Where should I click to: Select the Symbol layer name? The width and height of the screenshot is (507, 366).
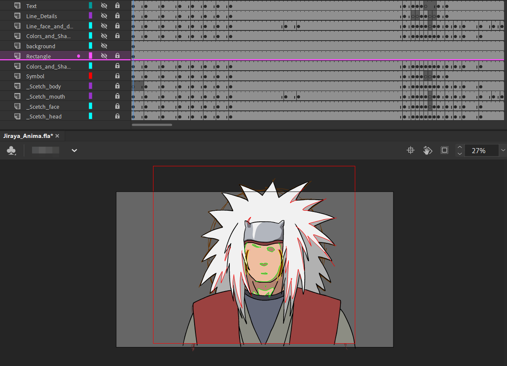(35, 76)
